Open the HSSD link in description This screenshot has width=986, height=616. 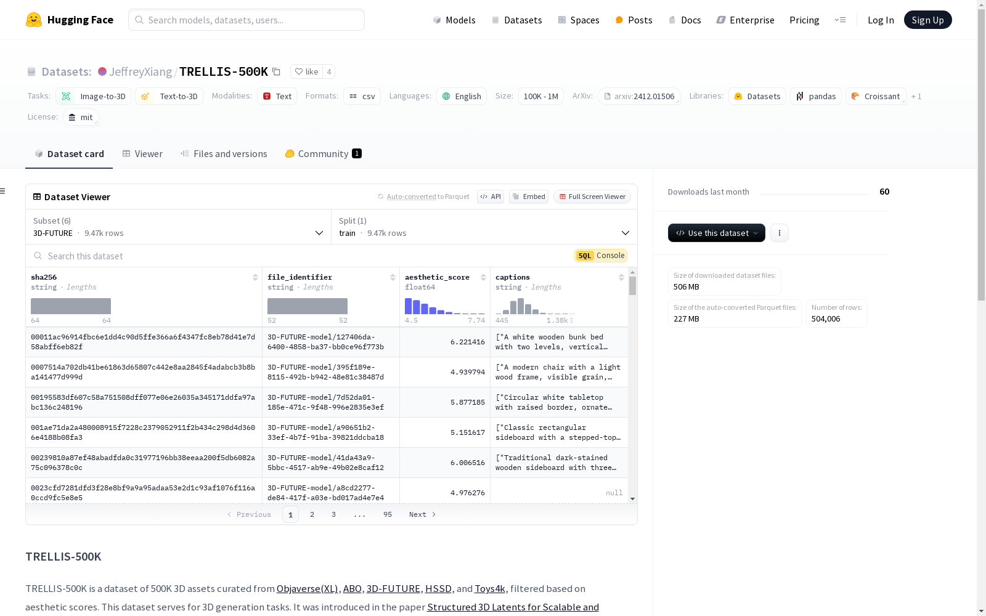pos(439,589)
